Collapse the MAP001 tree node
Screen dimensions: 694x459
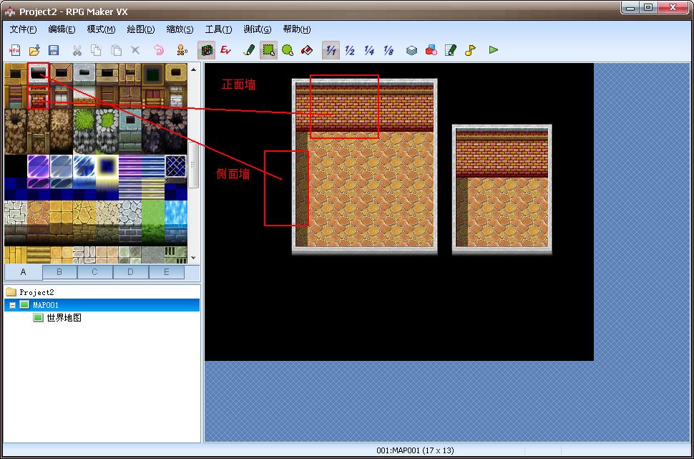12,305
